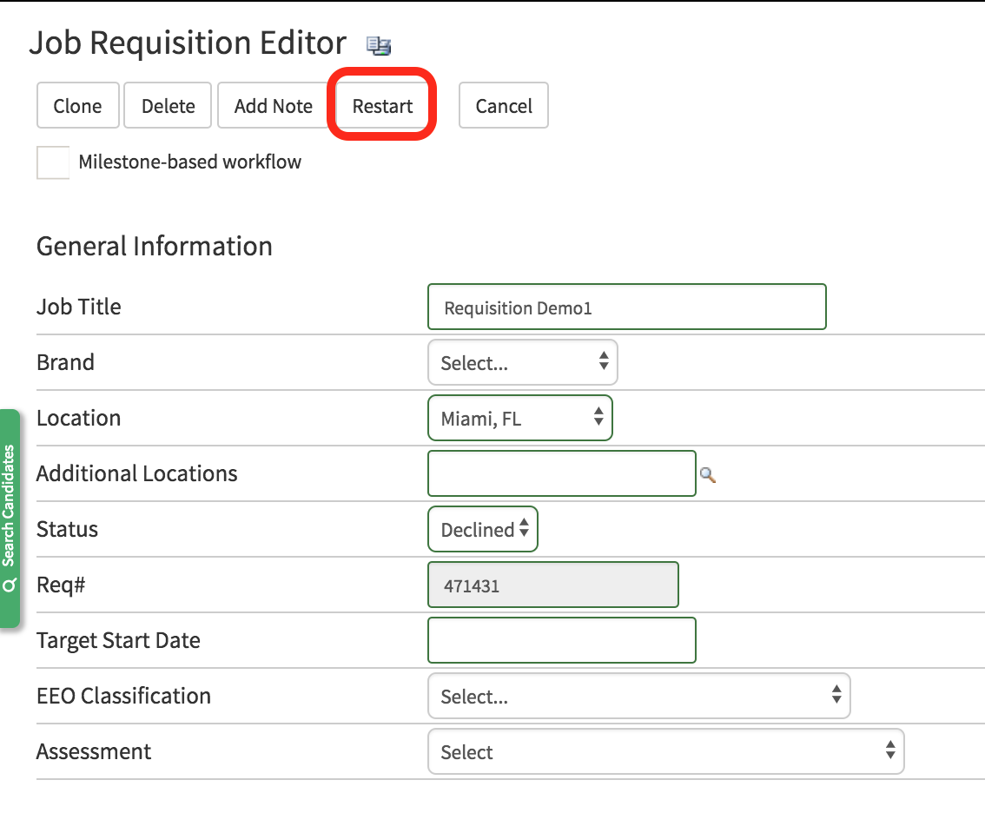Open the Assessment dropdown

[x=665, y=751]
